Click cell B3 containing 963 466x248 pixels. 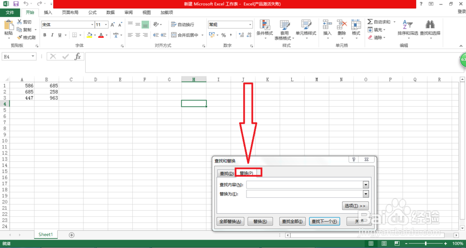(x=47, y=98)
